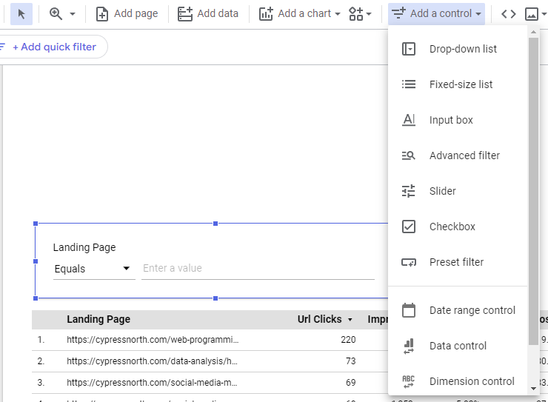This screenshot has width=548, height=402.
Task: Choose Checkbox control
Action: click(458, 227)
